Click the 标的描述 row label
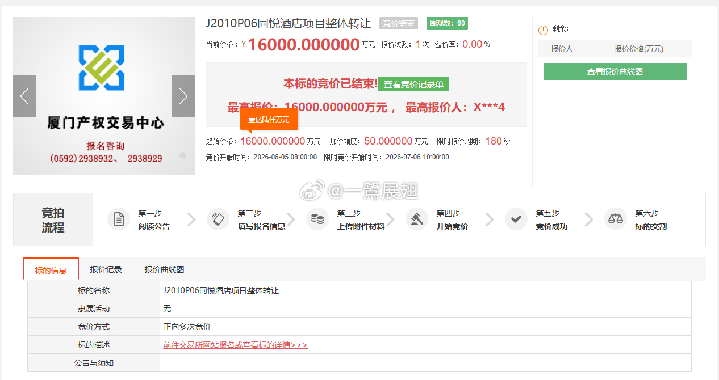This screenshot has width=719, height=380. [x=94, y=345]
